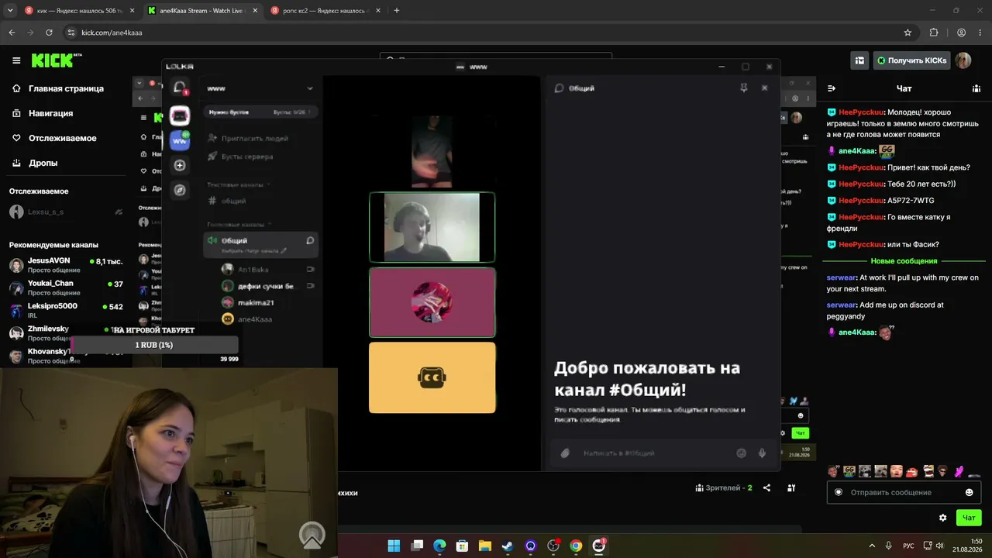Viewport: 992px width, 558px height.
Task: Add a new server in LOLKA
Action: tap(180, 165)
